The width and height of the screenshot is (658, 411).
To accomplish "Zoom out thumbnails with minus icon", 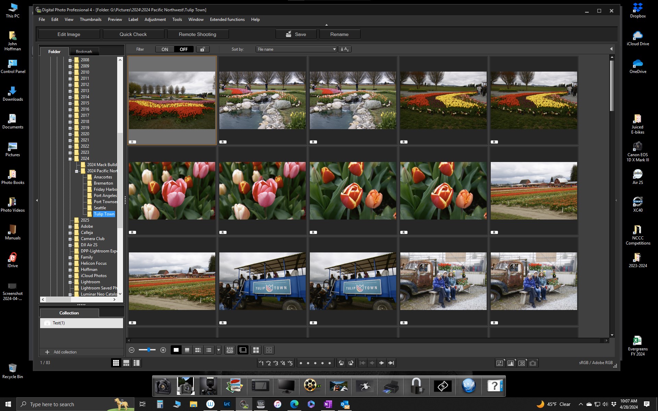I will [131, 350].
